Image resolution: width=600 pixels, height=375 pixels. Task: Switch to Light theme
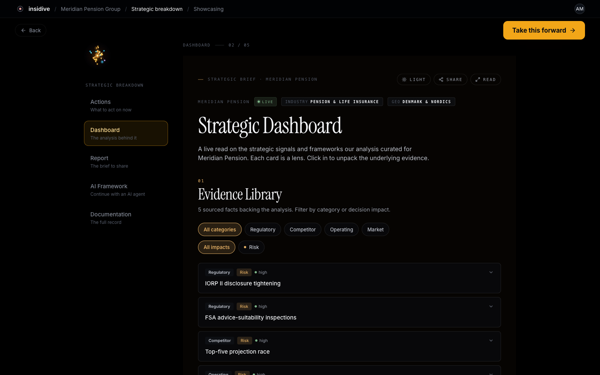pos(414,79)
